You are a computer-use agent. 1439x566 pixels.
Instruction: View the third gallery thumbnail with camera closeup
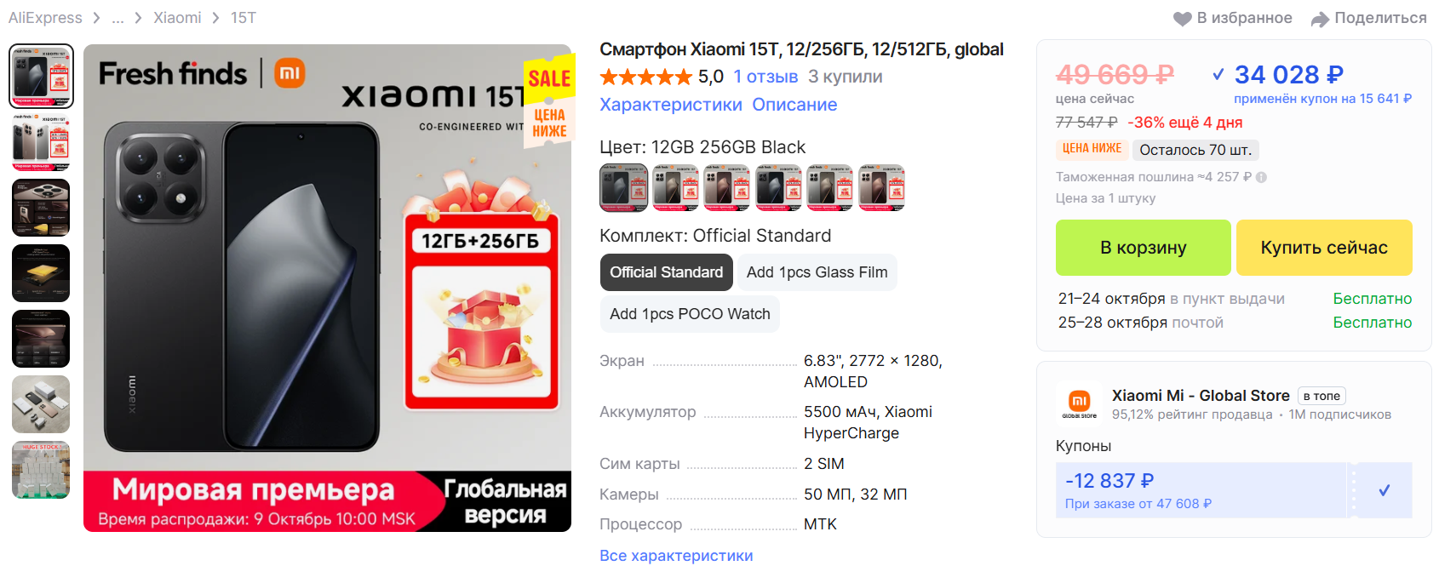[41, 208]
